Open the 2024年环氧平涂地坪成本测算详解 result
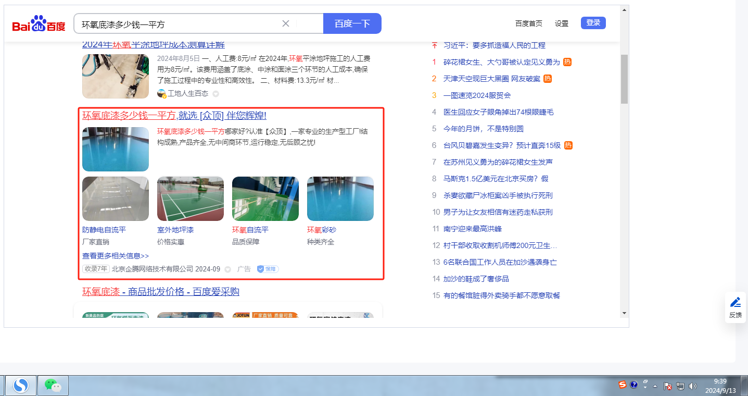Screen dimensions: 748x396 click(154, 45)
